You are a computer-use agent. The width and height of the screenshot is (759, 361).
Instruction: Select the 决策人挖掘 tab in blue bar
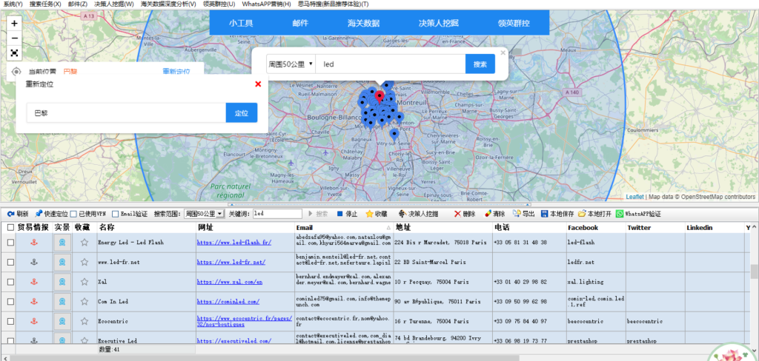438,23
